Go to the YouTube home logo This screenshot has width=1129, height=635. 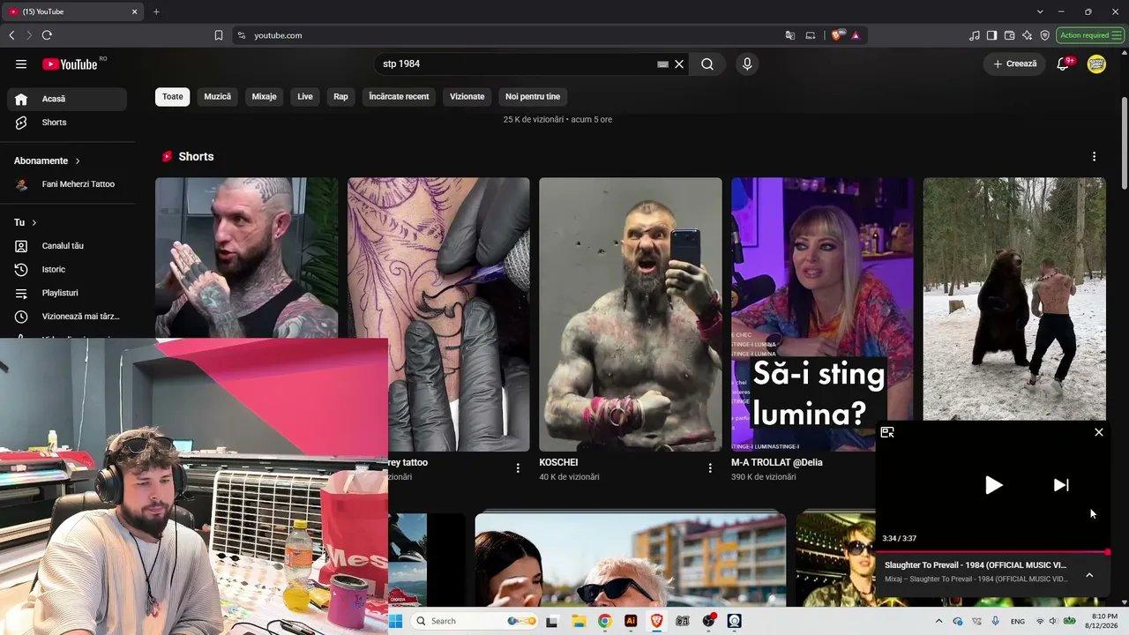point(70,63)
